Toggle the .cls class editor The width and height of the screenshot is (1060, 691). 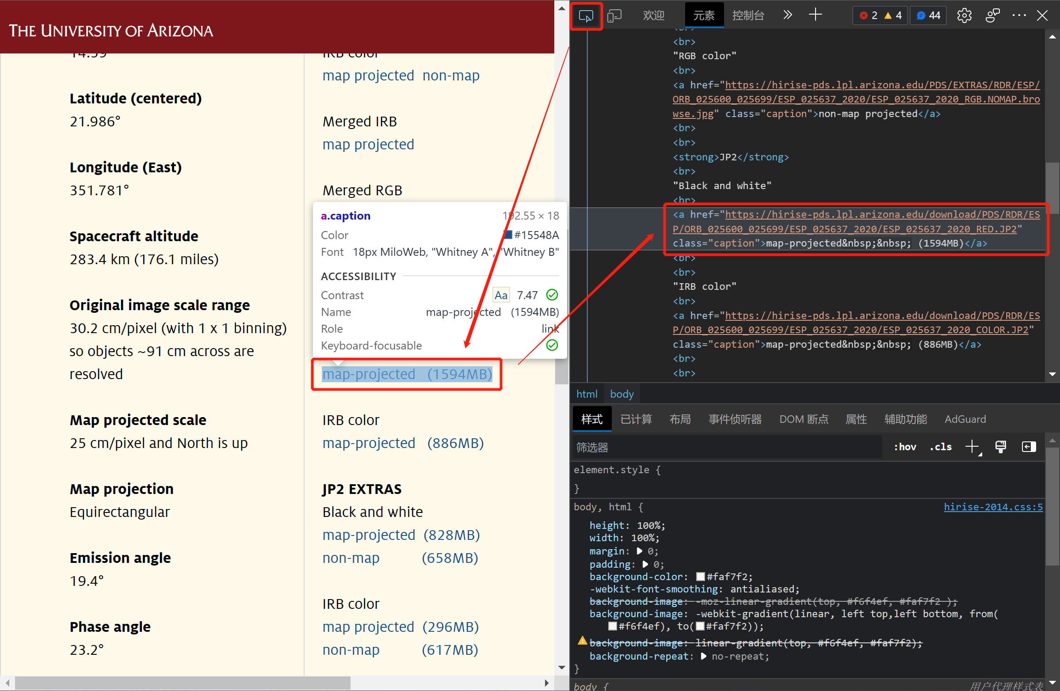pos(940,447)
